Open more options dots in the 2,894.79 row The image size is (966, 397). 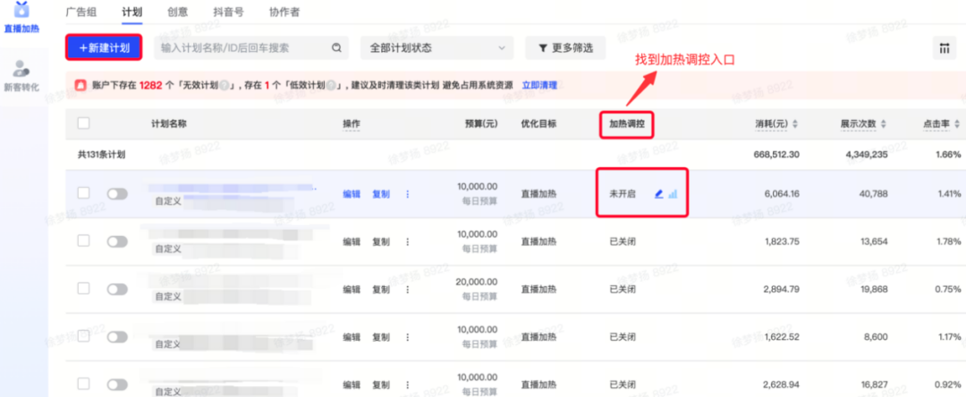click(x=407, y=290)
